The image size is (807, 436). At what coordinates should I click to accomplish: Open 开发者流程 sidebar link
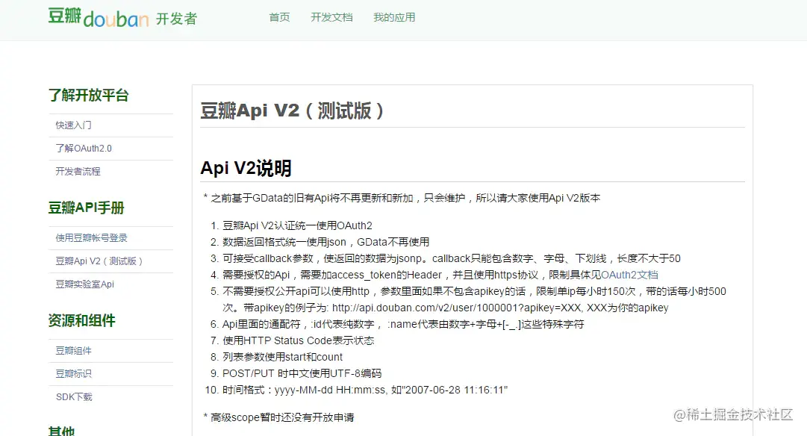pos(78,172)
